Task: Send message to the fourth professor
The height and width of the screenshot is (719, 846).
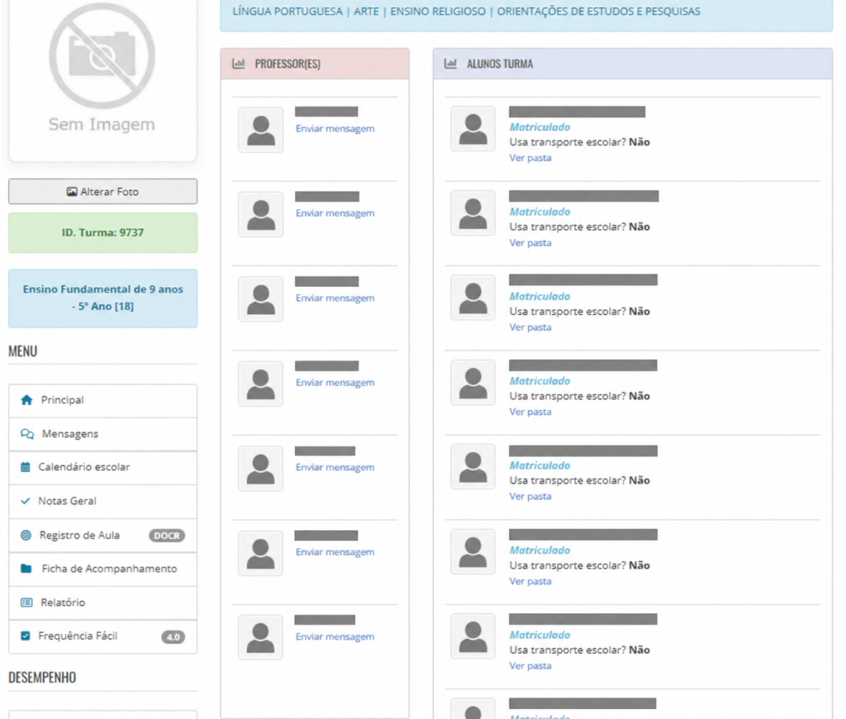Action: 335,383
